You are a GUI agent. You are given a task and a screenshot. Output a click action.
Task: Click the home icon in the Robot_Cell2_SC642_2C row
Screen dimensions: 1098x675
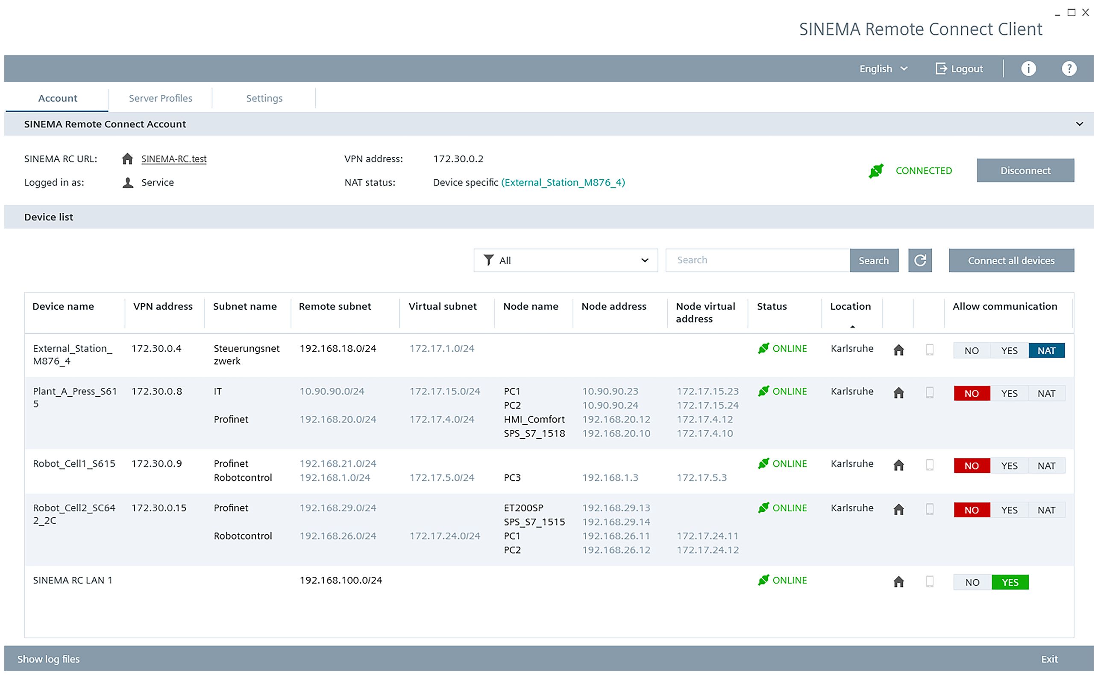coord(898,509)
